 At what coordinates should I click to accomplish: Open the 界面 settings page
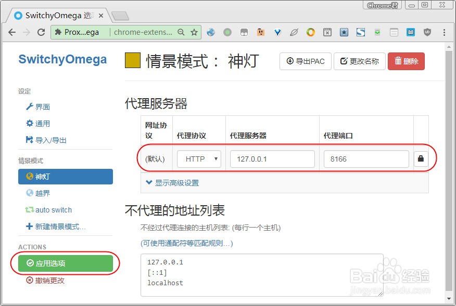(38, 107)
